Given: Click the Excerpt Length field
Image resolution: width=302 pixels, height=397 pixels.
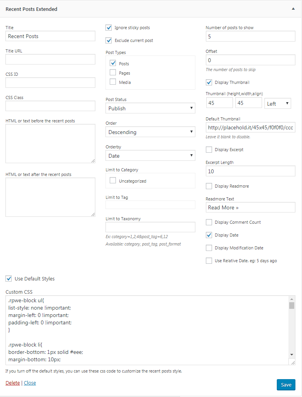Looking at the screenshot, I should (250, 171).
